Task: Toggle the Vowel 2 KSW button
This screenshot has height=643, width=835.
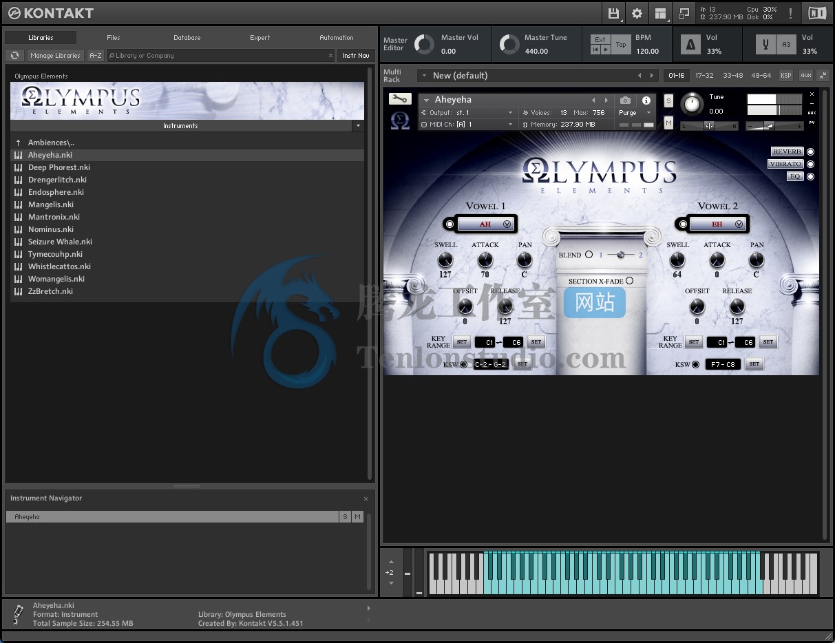Action: tap(696, 365)
